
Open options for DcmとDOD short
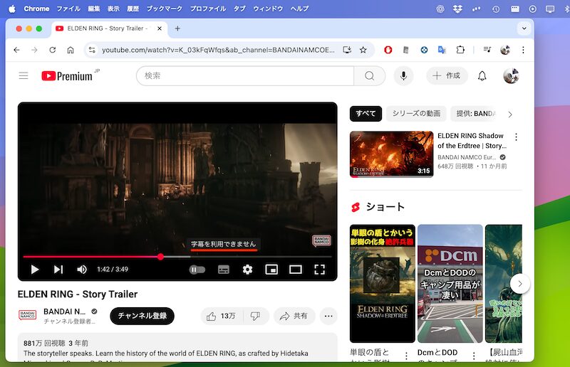pyautogui.click(x=474, y=356)
